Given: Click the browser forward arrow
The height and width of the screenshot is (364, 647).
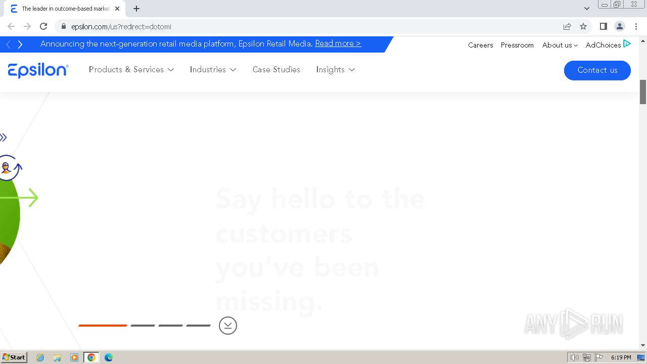Looking at the screenshot, I should pos(27,26).
